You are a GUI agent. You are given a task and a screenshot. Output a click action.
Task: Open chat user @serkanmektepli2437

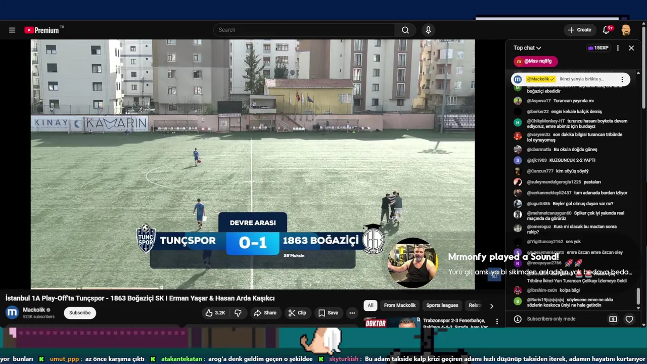tap(549, 193)
